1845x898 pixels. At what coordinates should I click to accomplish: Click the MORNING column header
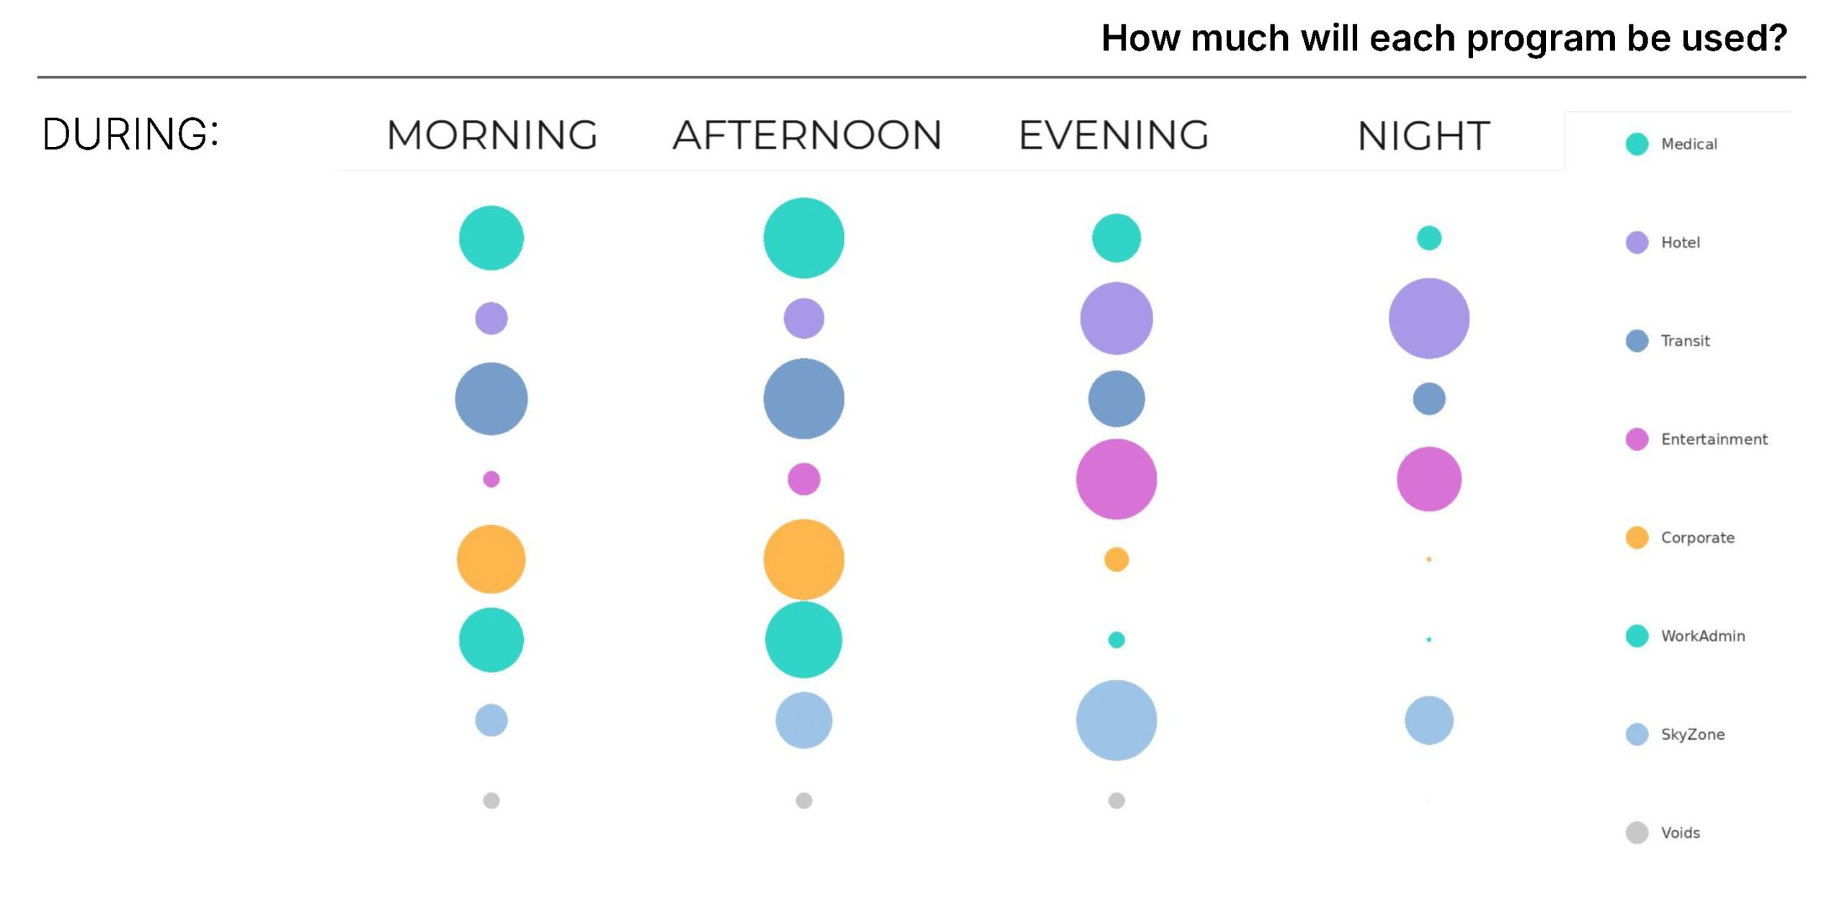[492, 135]
